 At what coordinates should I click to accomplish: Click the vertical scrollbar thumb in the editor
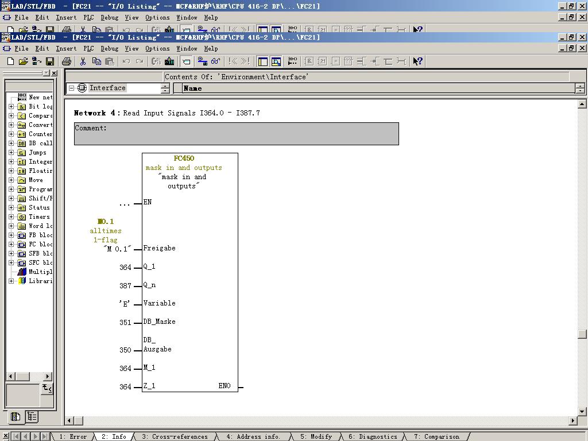point(582,334)
